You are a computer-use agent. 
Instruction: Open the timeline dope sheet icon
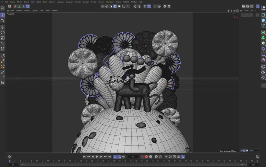[x=257, y=157]
